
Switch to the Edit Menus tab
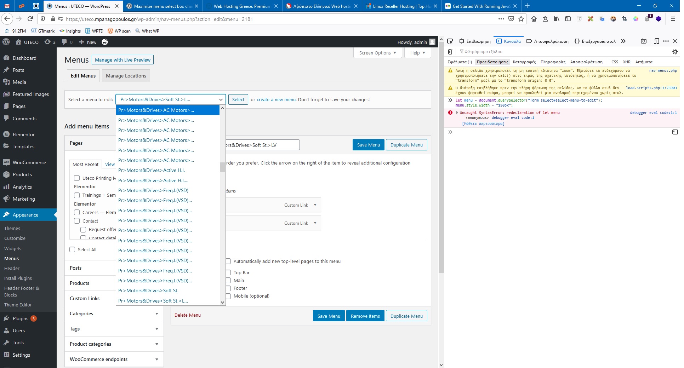[83, 76]
